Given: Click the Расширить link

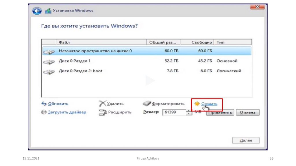Looking at the screenshot, I should tap(120, 112).
